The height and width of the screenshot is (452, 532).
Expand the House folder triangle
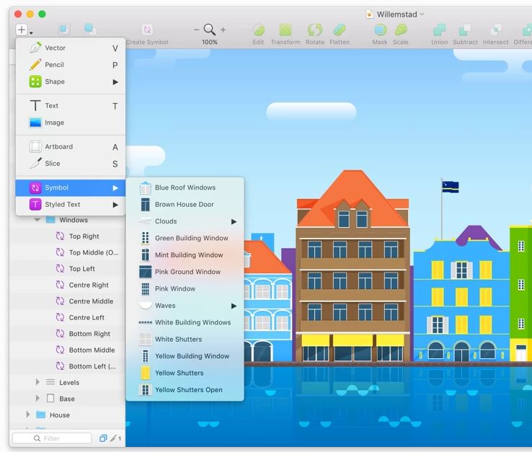click(28, 415)
